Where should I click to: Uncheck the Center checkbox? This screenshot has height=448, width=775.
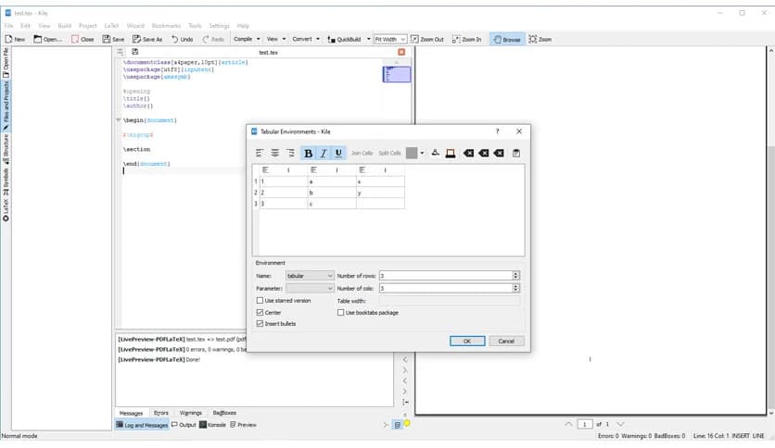click(x=260, y=313)
